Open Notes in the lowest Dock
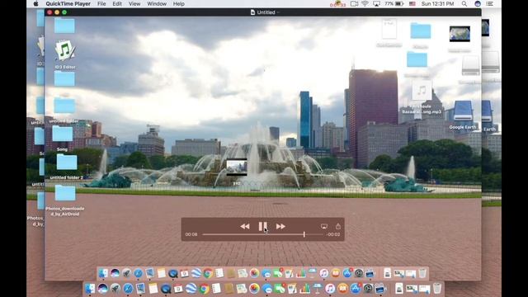Screen dimensions: 528x297 pyautogui.click(x=153, y=289)
